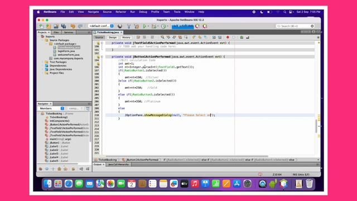
Task: Click the globe browser icon in toolbar
Action: (120, 26)
